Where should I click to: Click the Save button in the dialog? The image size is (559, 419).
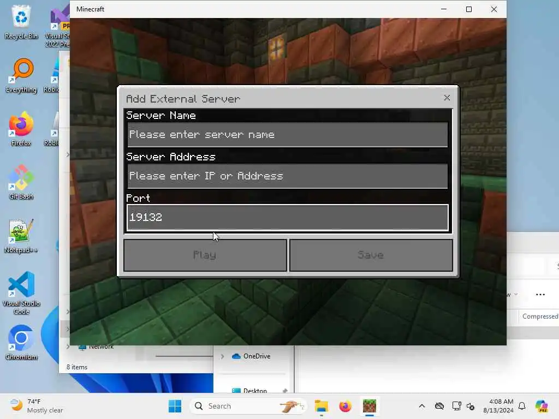pos(371,255)
